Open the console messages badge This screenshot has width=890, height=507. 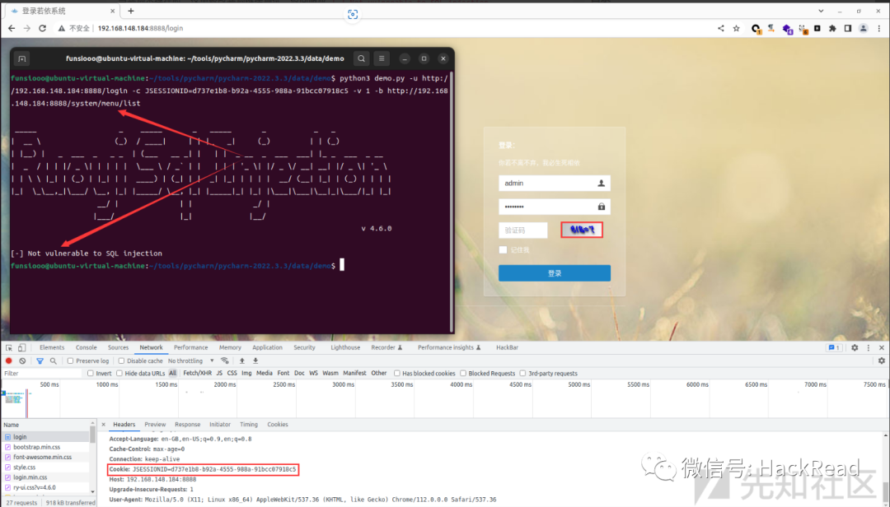click(x=834, y=347)
